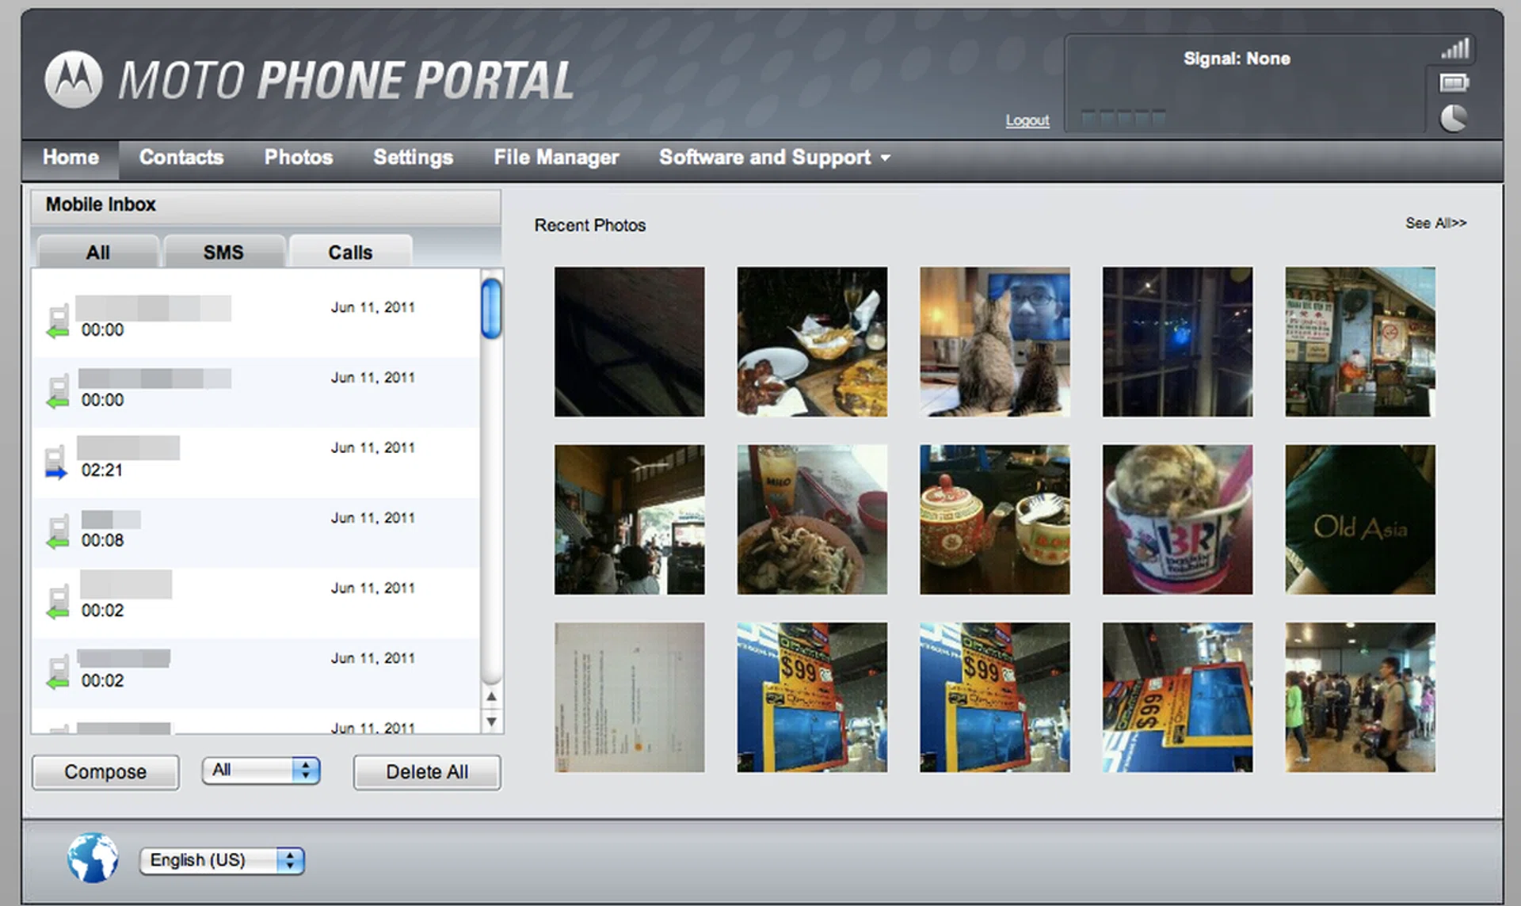Expand the Software and Support menu
The width and height of the screenshot is (1521, 906).
(774, 158)
